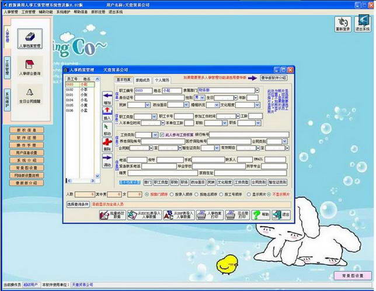Viewport: 376px width, 291px height.
Task: Select 显示照片 radio button
Action: point(249,194)
